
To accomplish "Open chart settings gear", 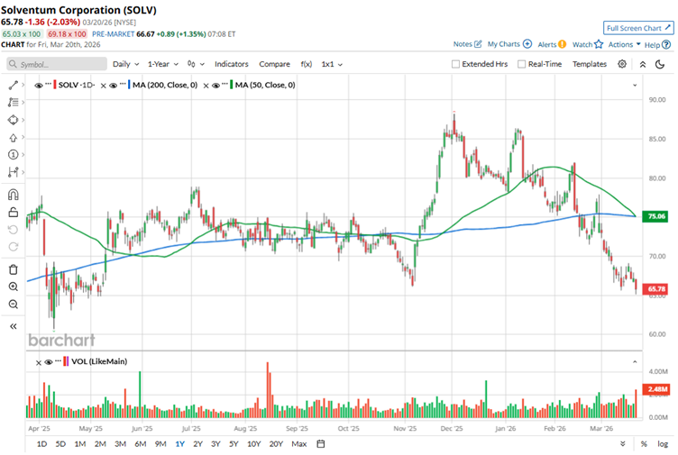I will tap(622, 64).
